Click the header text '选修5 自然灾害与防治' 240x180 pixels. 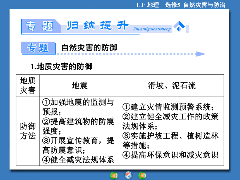point(195,5)
